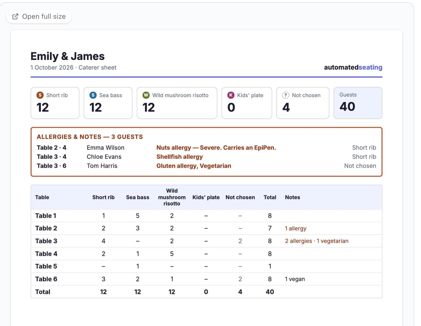This screenshot has width=421, height=326.
Task: Click the Shellfish allergy note
Action: coord(180,157)
